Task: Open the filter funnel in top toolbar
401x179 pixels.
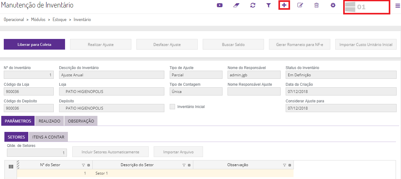Action: pyautogui.click(x=268, y=5)
